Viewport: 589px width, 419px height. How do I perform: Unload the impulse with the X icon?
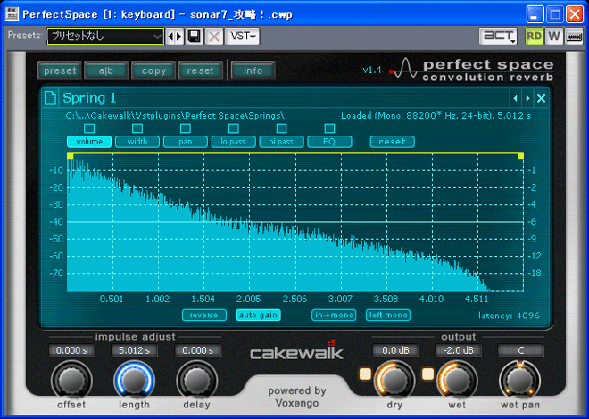tap(541, 98)
